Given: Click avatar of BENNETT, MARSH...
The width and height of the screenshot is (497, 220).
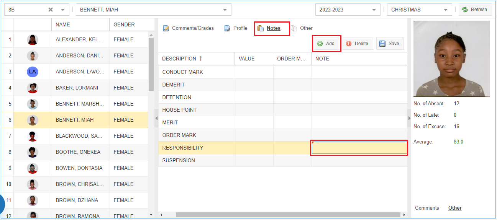Looking at the screenshot, I should [33, 104].
